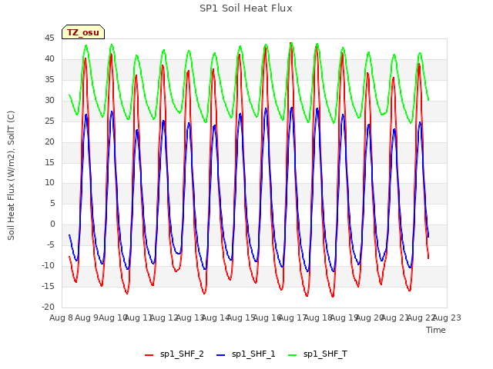Click the 0 y-axis tick label
The image size is (493, 369).
[52, 224]
